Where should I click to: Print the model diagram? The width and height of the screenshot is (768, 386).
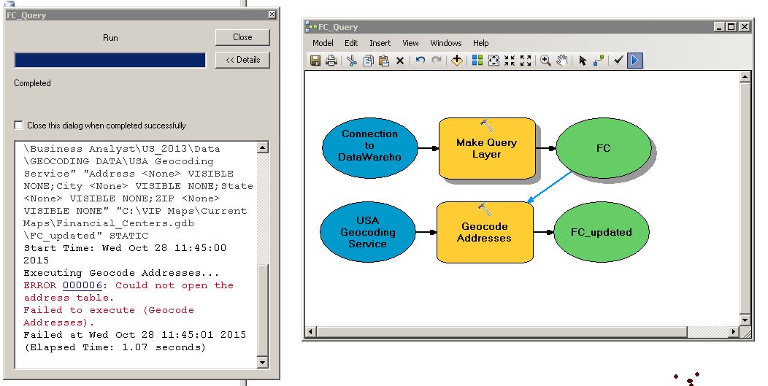click(x=331, y=61)
